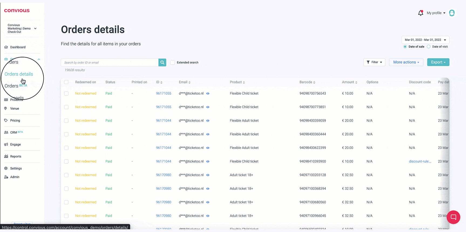Open CRM Beta in the sidebar
The height and width of the screenshot is (232, 466).
pos(16,132)
